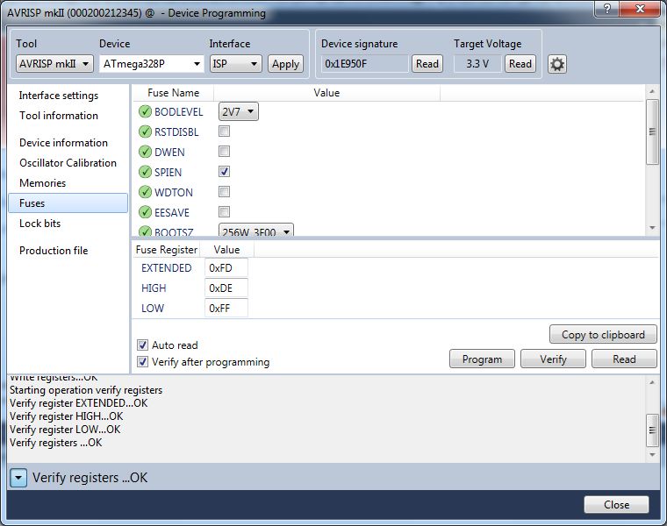Screen dimensions: 667x526
Task: Read the target voltage
Action: point(520,64)
